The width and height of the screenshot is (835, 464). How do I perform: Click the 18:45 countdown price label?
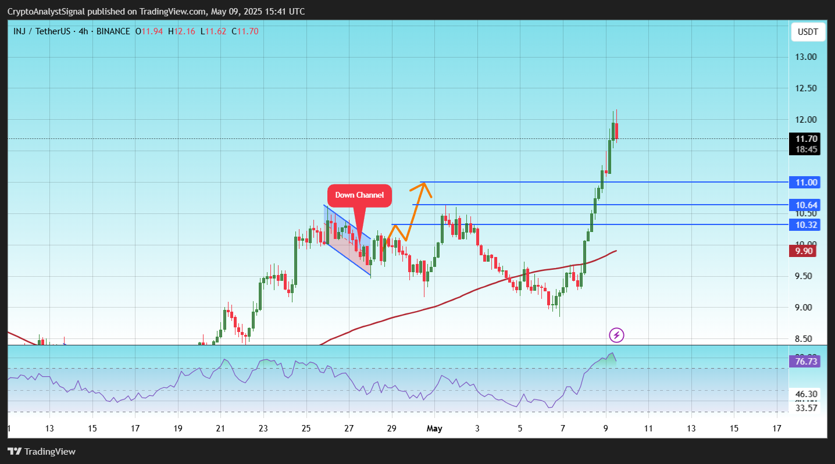(807, 149)
